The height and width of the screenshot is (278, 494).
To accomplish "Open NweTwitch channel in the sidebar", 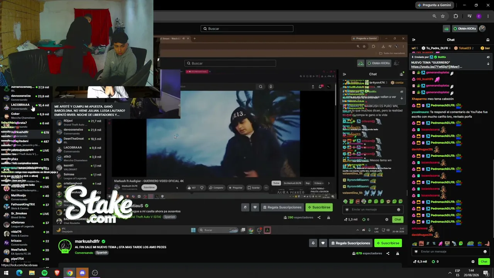I will [x=26, y=251].
